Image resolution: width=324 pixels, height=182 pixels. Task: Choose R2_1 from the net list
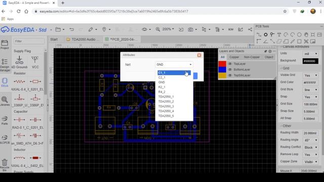[x=174, y=87]
